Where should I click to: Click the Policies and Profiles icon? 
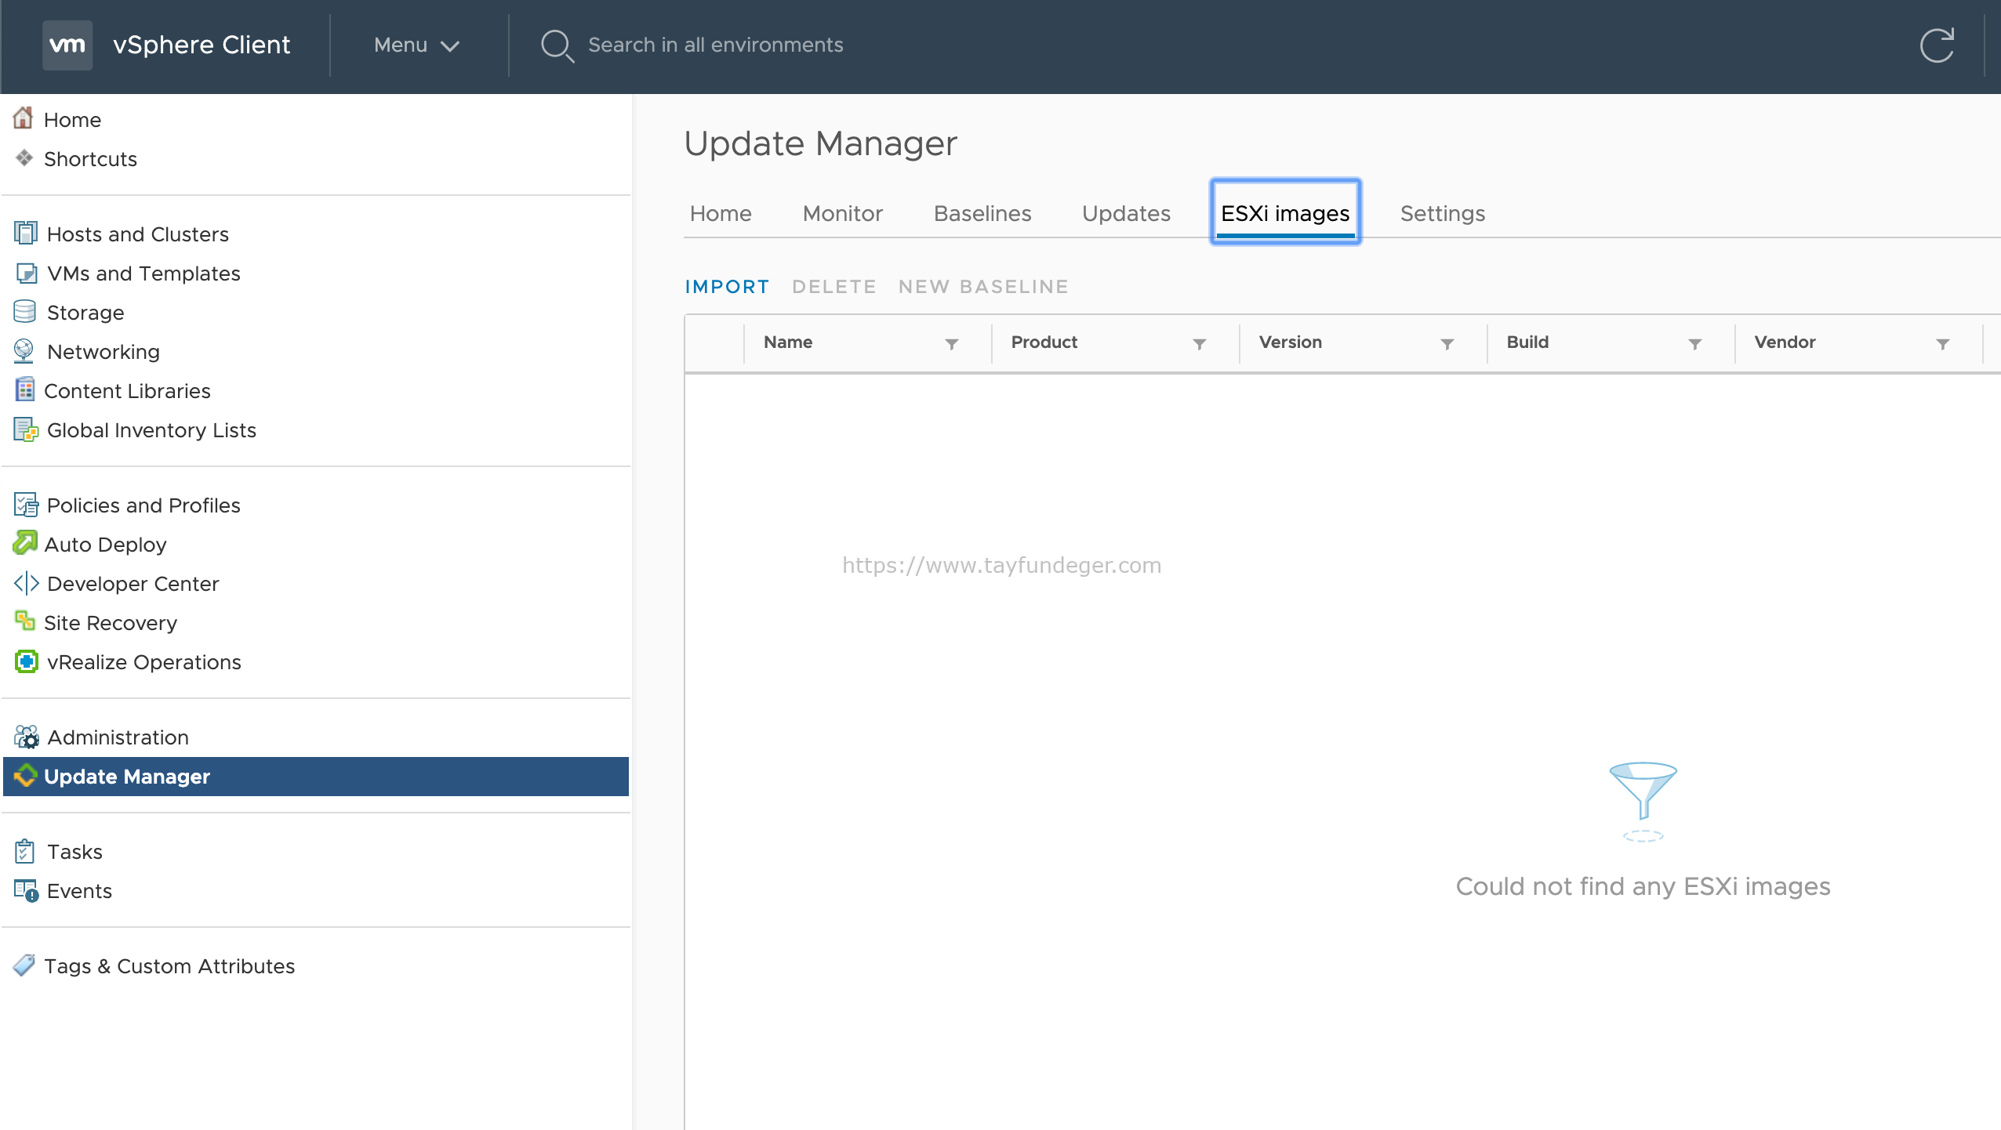(x=26, y=505)
